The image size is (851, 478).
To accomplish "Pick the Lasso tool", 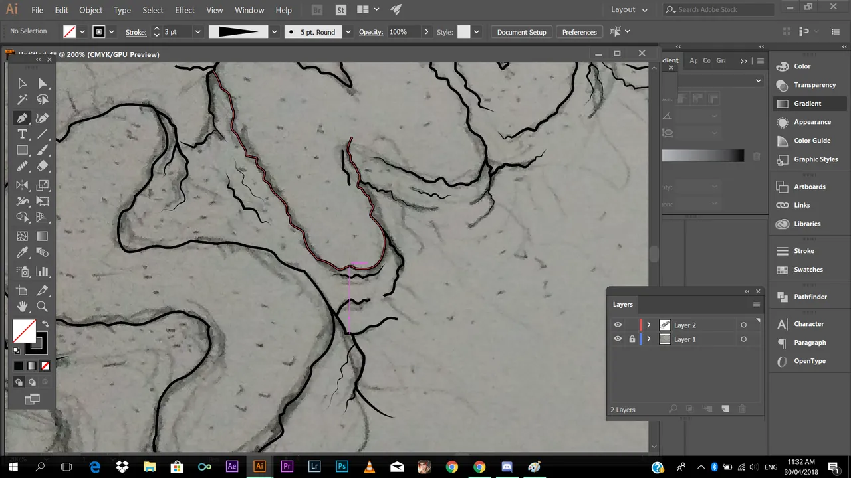I will pyautogui.click(x=43, y=100).
